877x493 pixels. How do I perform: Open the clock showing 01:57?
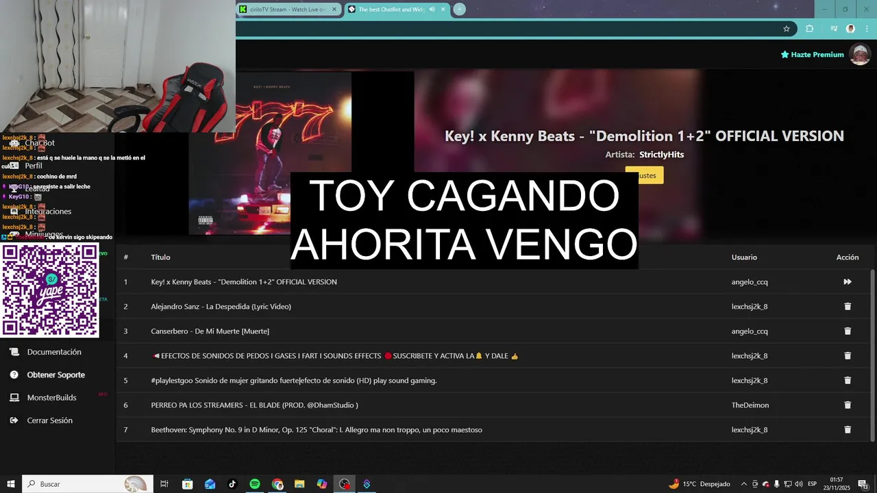click(x=837, y=484)
